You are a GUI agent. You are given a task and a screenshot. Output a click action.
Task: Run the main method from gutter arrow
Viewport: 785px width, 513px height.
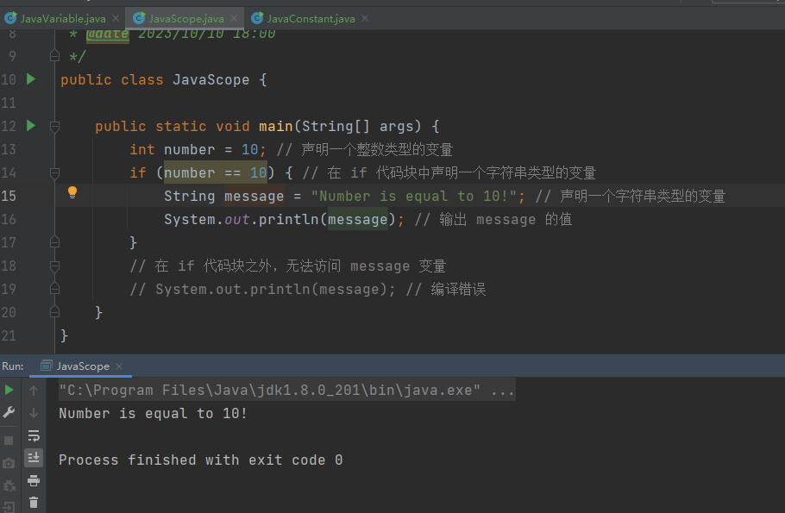click(x=31, y=125)
